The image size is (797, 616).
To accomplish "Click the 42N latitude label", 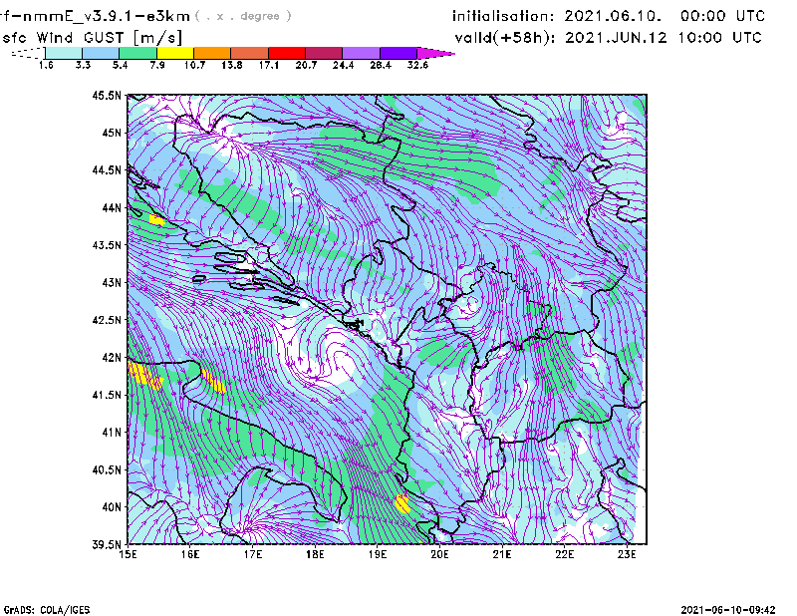I will [x=112, y=358].
